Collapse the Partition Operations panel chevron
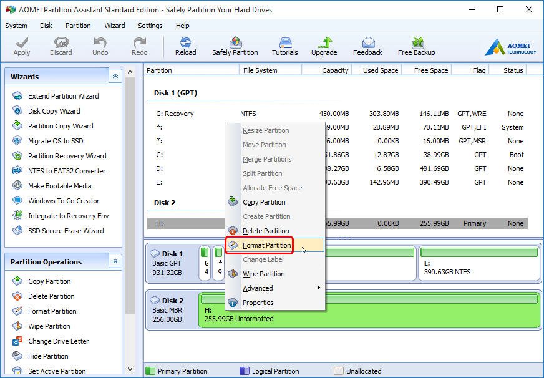This screenshot has width=544, height=378. coord(115,261)
